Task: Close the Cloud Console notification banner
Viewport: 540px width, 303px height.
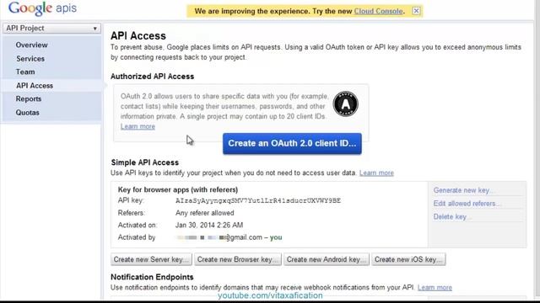Action: (x=416, y=11)
